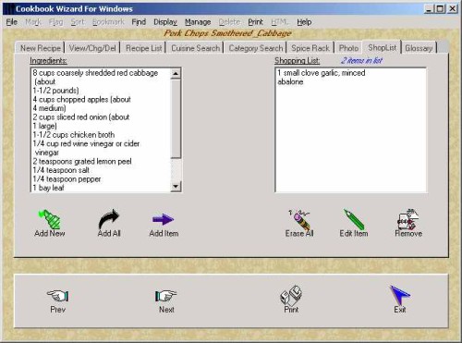This screenshot has width=462, height=343.
Task: Click the ingredients list scroll down arrow
Action: 176,186
